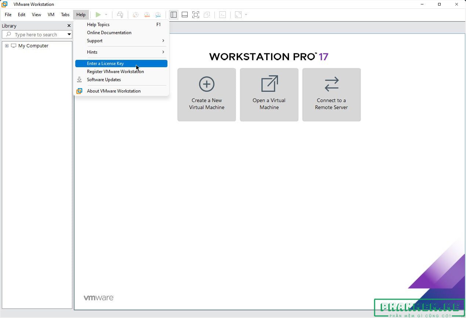The image size is (466, 318).
Task: Open the power options dropdown arrow
Action: 106,15
